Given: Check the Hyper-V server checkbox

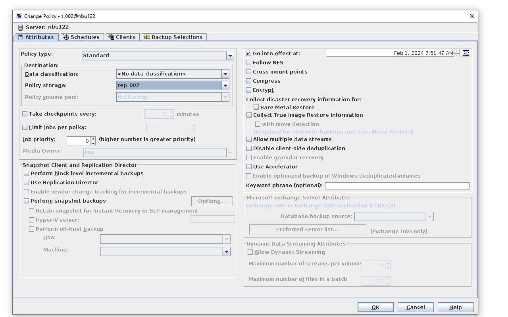Looking at the screenshot, I should point(32,220).
